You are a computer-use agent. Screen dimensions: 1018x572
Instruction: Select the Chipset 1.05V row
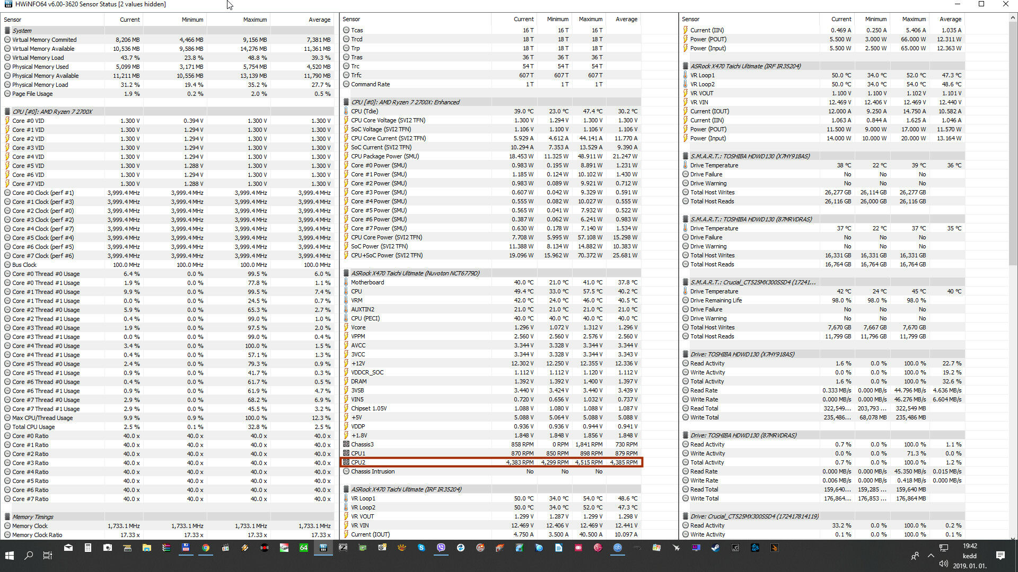[x=490, y=408]
